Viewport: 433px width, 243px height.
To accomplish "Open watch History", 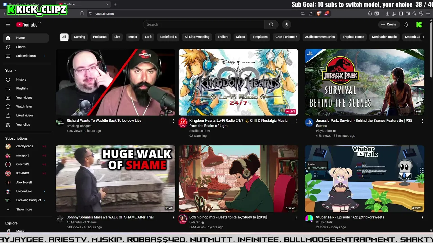I will coord(26,79).
